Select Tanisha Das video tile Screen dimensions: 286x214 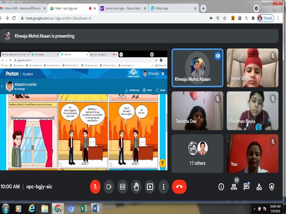(x=197, y=110)
